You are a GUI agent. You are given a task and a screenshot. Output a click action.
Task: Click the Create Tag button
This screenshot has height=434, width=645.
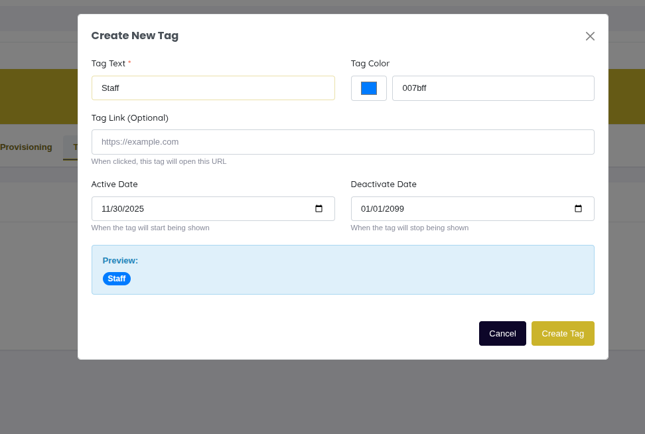(563, 333)
